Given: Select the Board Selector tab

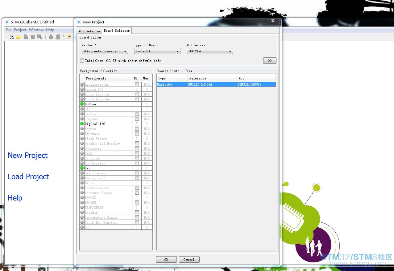Looking at the screenshot, I should point(117,30).
